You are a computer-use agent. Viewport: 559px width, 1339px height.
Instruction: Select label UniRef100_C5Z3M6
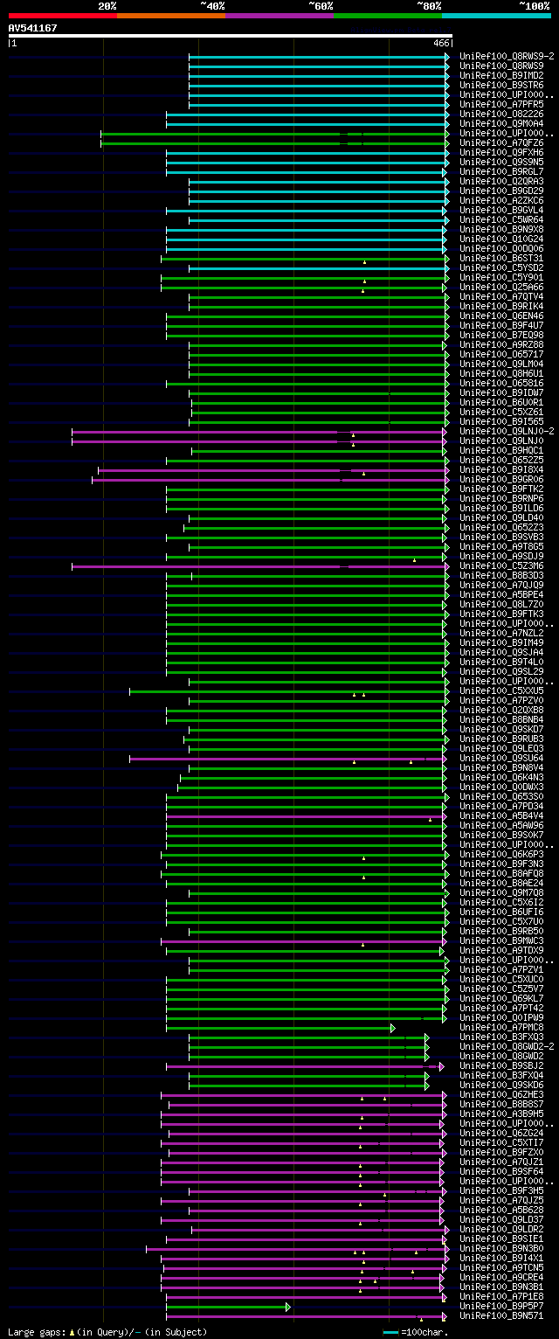tap(501, 565)
